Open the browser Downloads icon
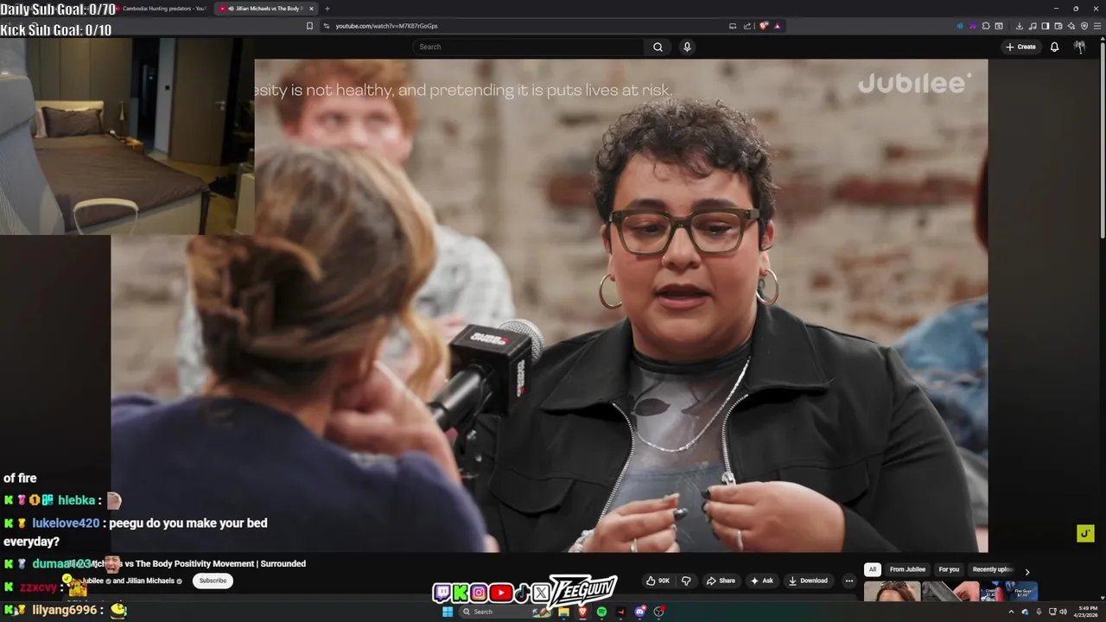The image size is (1106, 622). click(x=1020, y=26)
